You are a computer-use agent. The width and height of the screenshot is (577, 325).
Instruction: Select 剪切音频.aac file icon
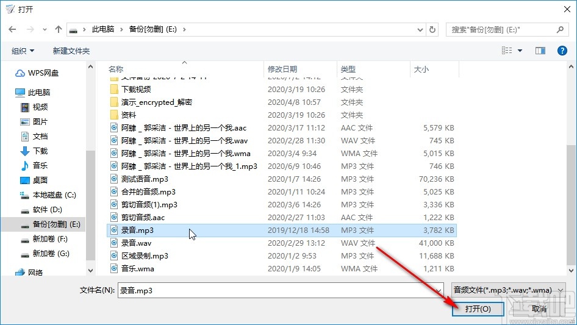(x=115, y=218)
